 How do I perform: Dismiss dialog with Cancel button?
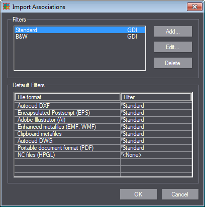(180, 194)
